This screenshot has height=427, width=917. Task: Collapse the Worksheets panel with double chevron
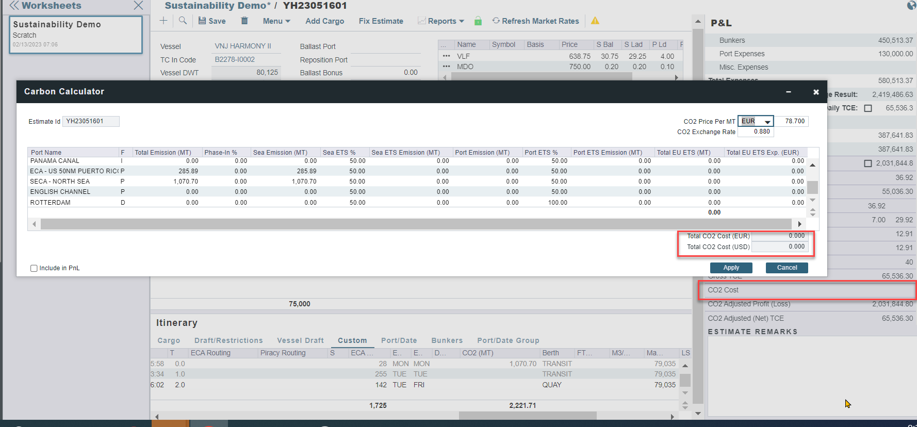(14, 6)
